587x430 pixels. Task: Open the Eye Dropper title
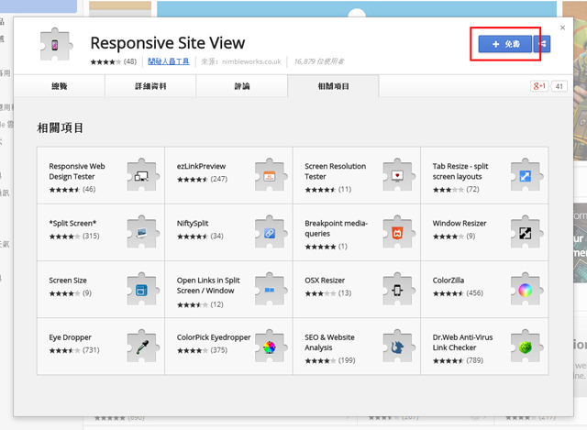[70, 337]
